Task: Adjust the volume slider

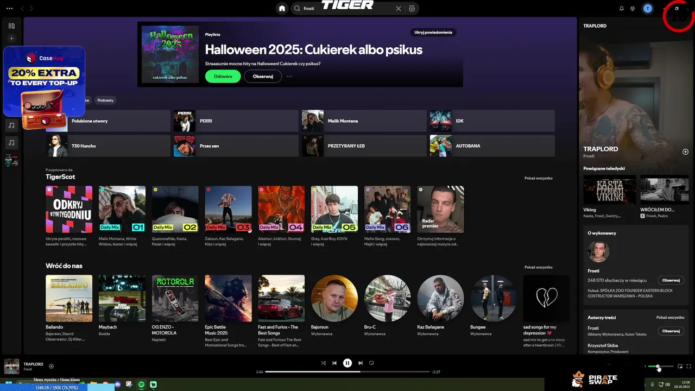Action: (x=660, y=367)
